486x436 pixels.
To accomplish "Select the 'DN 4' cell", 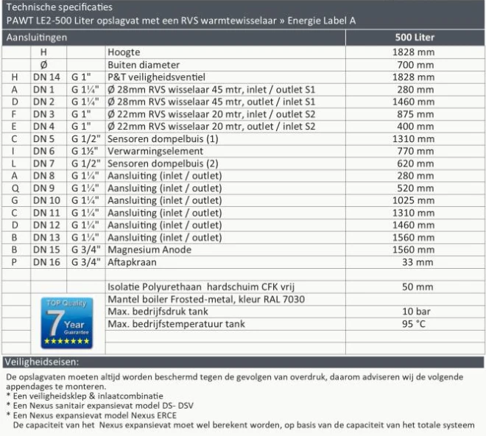I will pyautogui.click(x=43, y=126).
